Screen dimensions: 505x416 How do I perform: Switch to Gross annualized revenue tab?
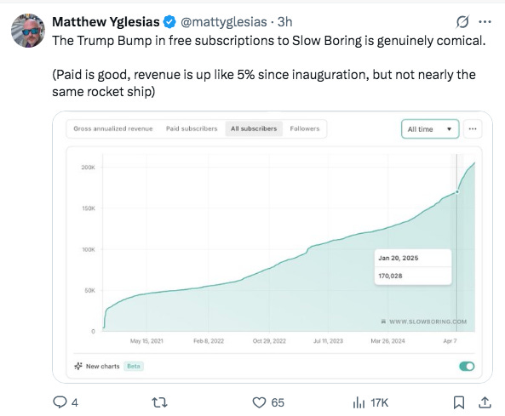pos(113,128)
